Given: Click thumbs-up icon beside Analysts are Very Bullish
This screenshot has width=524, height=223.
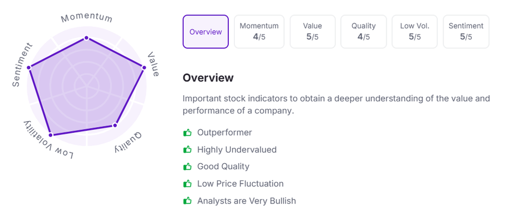Looking at the screenshot, I should (x=187, y=201).
